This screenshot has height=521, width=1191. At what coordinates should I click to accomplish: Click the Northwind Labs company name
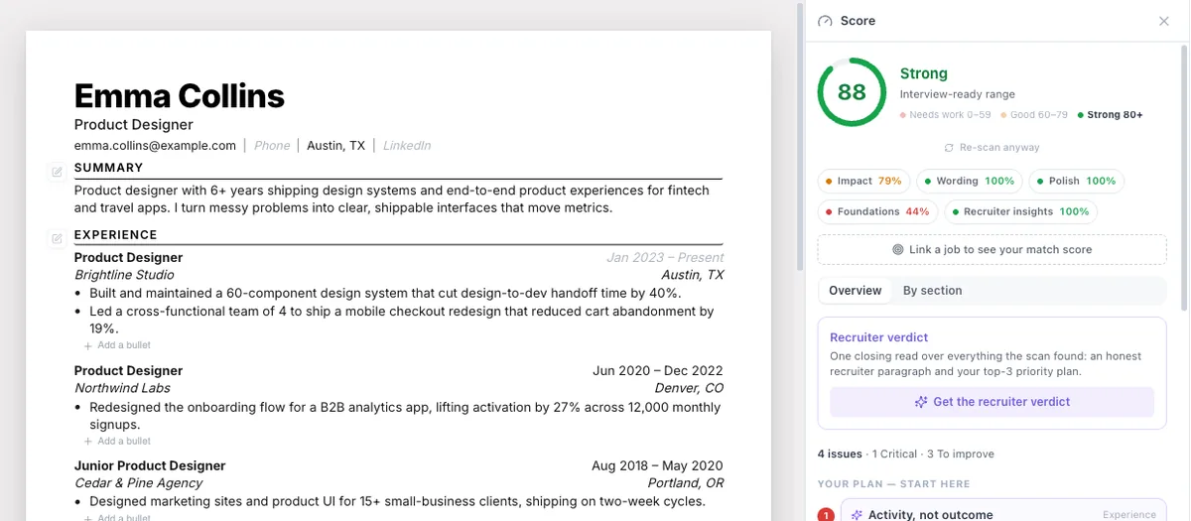[122, 388]
